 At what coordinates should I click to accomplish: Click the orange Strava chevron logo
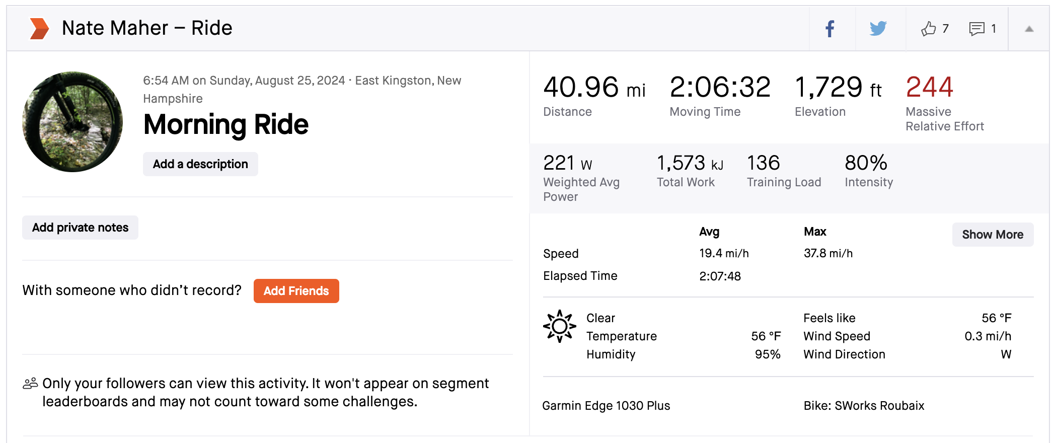pyautogui.click(x=39, y=29)
